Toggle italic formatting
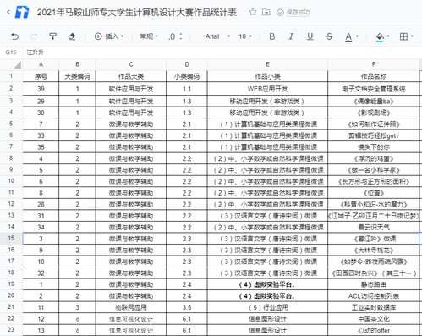Screen dimensions: 422x336 (291, 36)
